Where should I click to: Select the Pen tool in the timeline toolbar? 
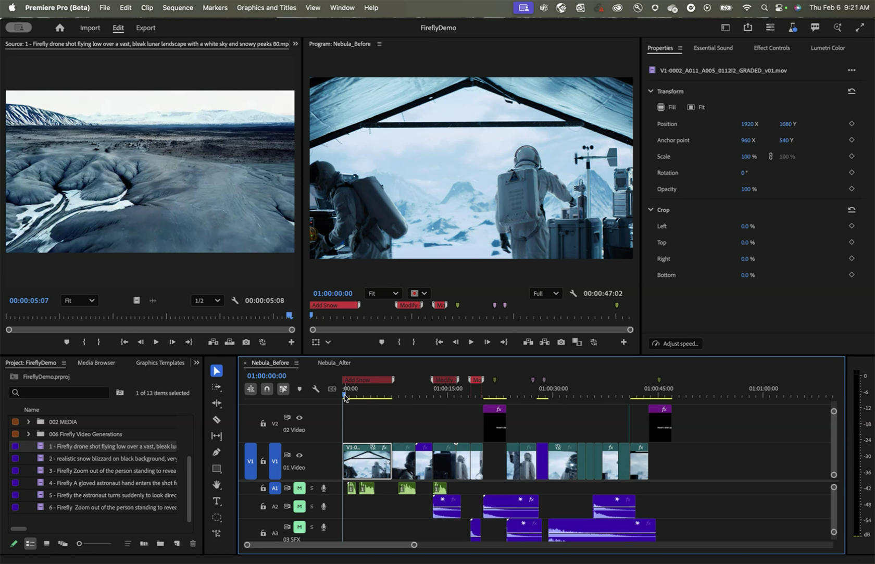[217, 452]
